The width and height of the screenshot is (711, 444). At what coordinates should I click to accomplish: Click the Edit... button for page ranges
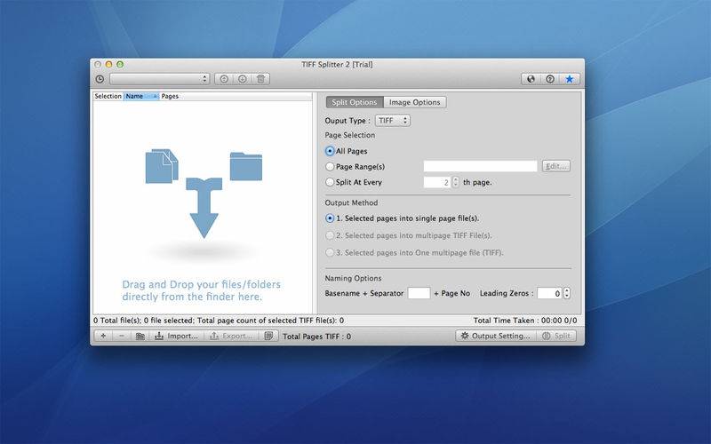[556, 166]
